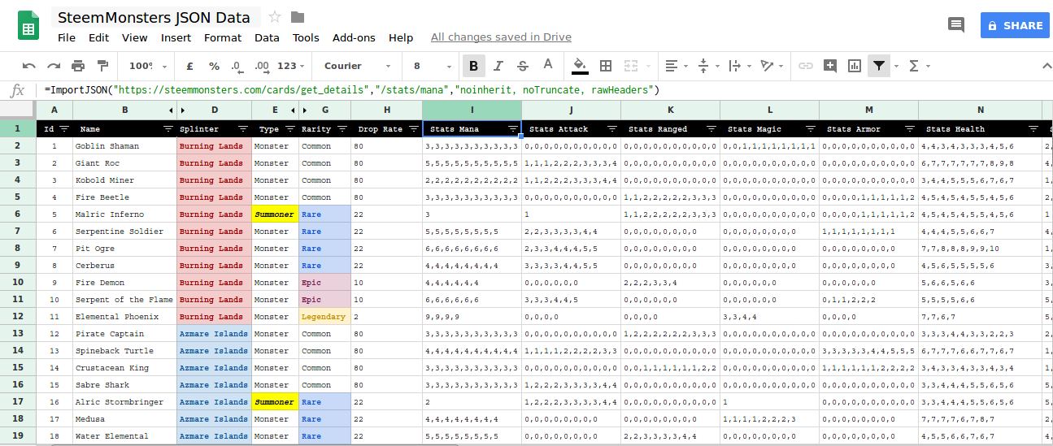The image size is (1053, 446).
Task: Open the zoom level dropdown
Action: pyautogui.click(x=147, y=66)
